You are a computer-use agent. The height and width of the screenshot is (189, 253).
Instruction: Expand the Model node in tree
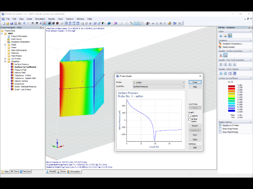5,45
